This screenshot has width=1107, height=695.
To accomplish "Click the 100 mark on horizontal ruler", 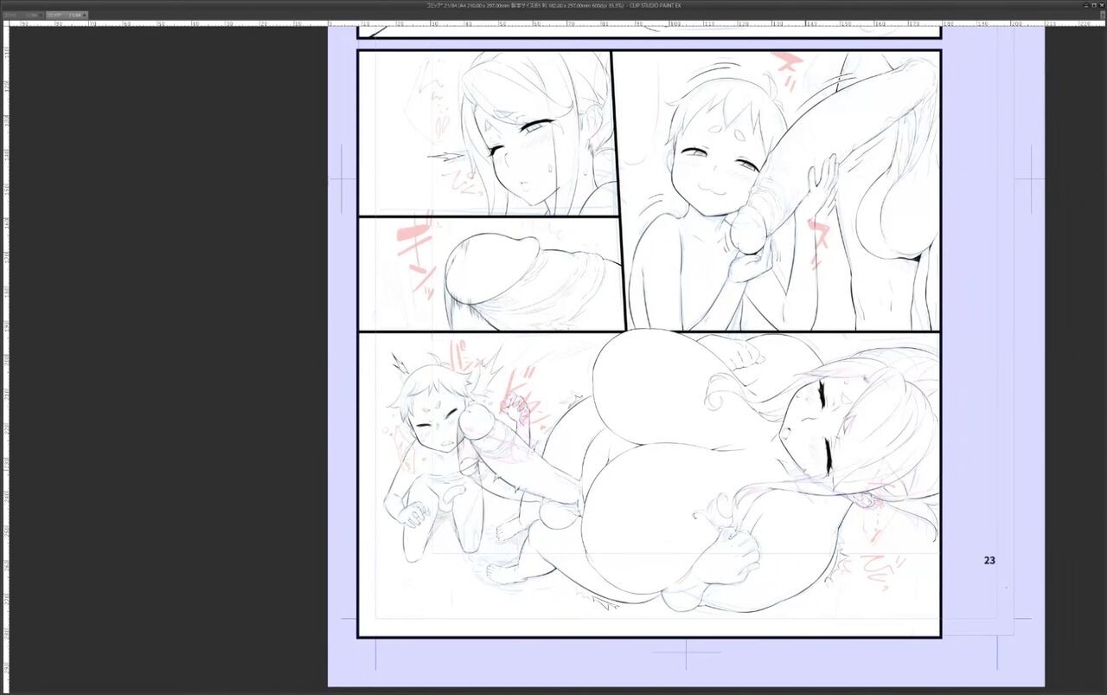I will point(674,23).
